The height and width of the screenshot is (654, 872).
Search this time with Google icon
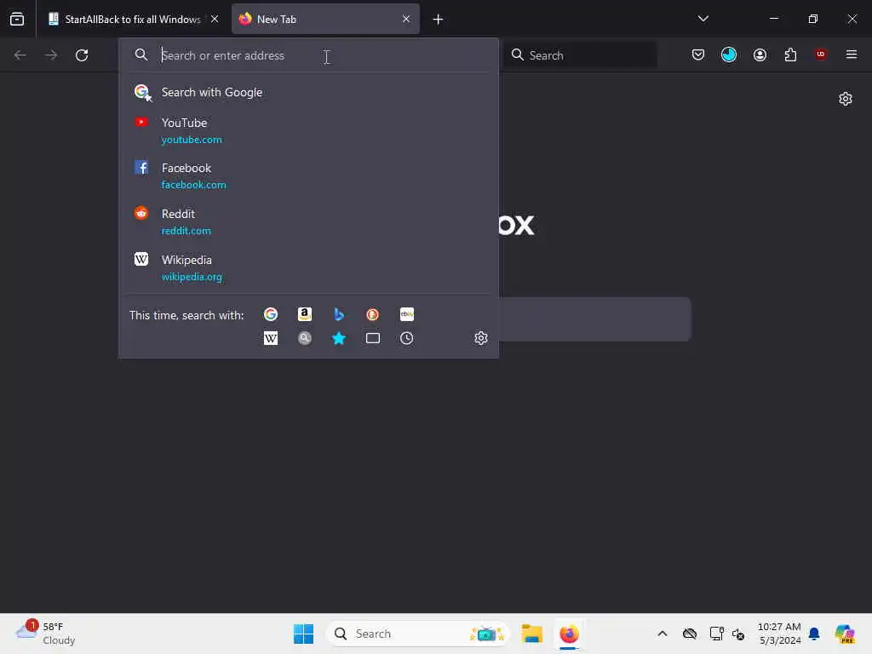[x=270, y=315]
